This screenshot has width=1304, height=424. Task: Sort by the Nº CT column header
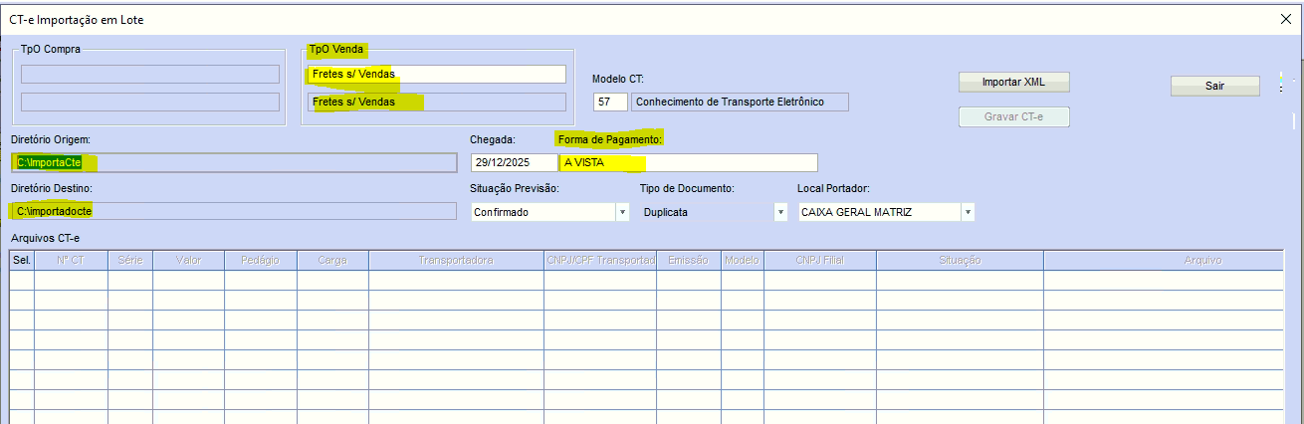pyautogui.click(x=71, y=260)
